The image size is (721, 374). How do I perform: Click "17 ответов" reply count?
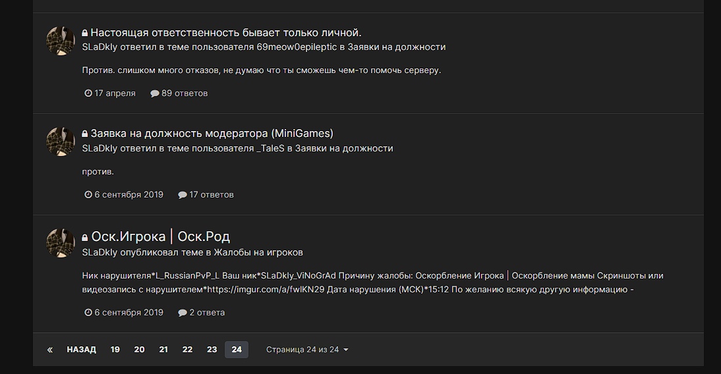point(212,195)
